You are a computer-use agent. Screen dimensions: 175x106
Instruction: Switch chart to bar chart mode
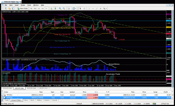(52, 8)
